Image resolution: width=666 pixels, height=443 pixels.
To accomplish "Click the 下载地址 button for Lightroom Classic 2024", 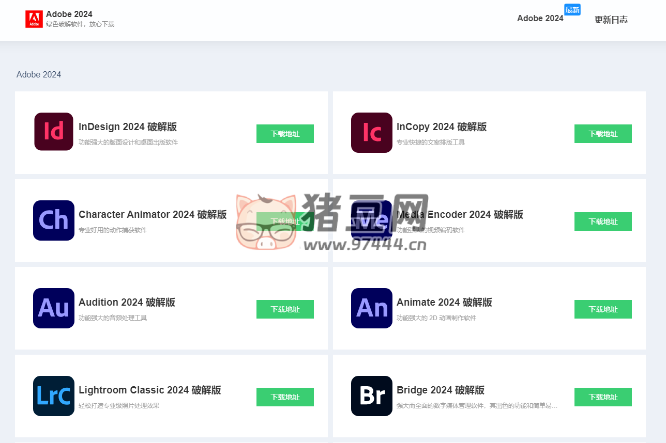I will [285, 397].
